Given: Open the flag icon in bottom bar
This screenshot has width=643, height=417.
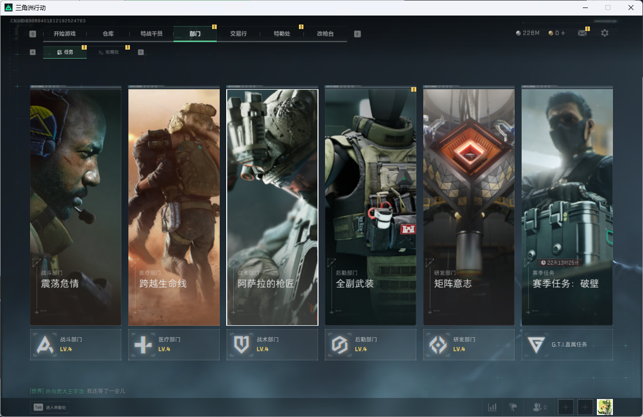Looking at the screenshot, I should pos(513,407).
